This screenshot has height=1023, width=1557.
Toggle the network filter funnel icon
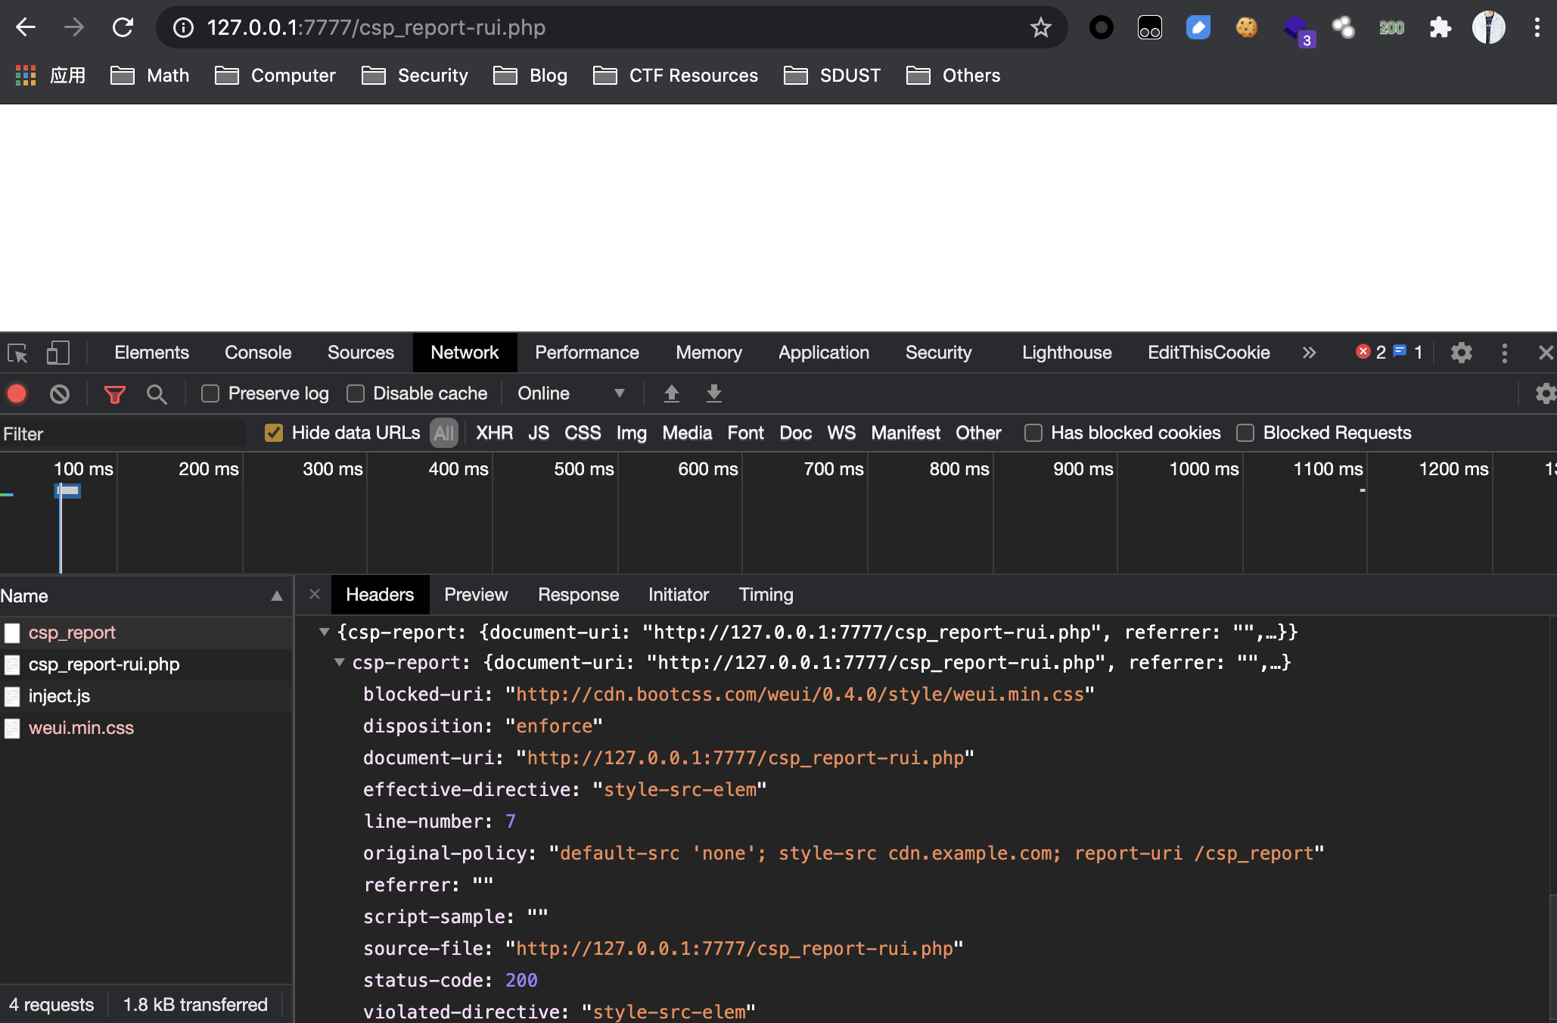[114, 393]
